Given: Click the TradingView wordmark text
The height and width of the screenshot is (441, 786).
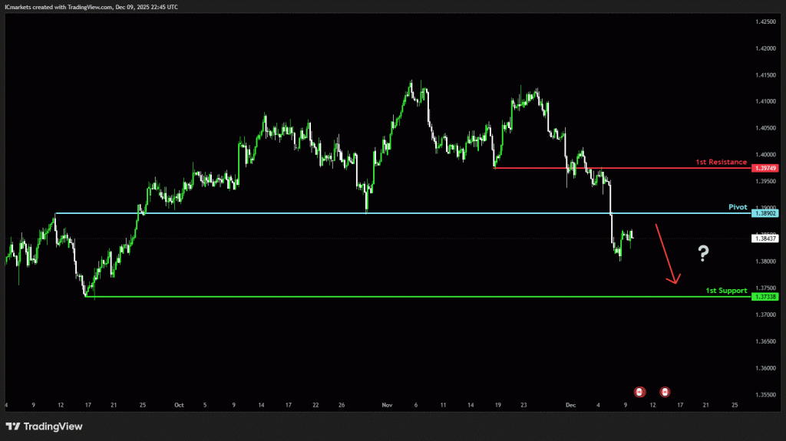Looking at the screenshot, I should (x=53, y=426).
